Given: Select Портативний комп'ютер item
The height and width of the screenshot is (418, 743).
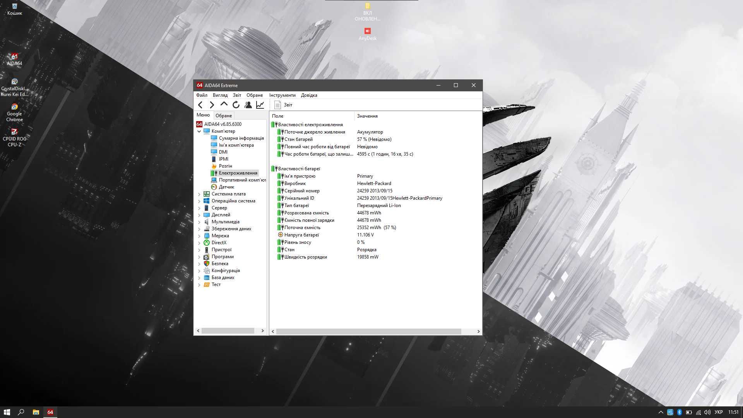Looking at the screenshot, I should click(x=238, y=180).
